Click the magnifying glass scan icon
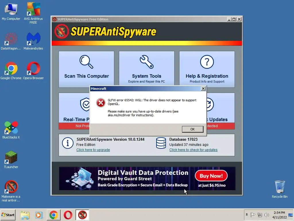294x221 pixels. click(86, 62)
